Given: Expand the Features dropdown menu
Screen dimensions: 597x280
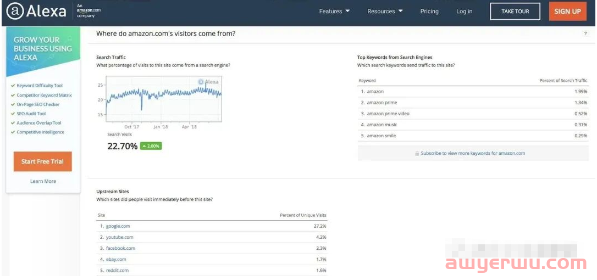Looking at the screenshot, I should click(x=334, y=12).
